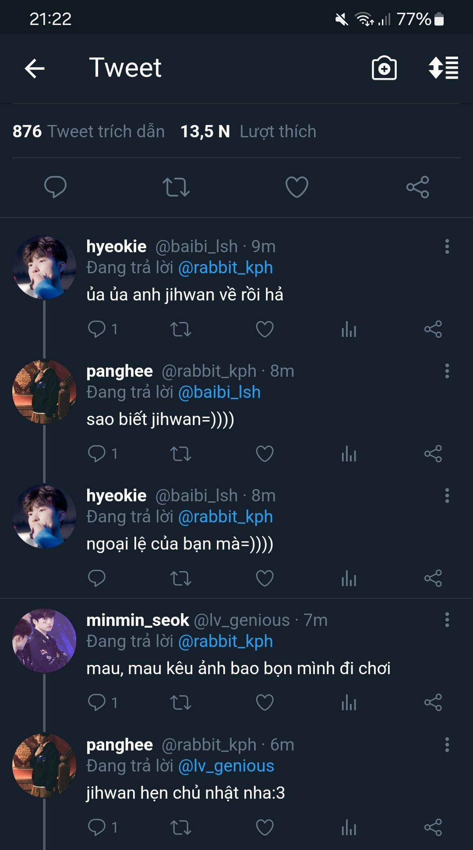Retweet the 'ngoại lệ của bạn mà' reply
This screenshot has height=850, width=473.
pyautogui.click(x=181, y=578)
